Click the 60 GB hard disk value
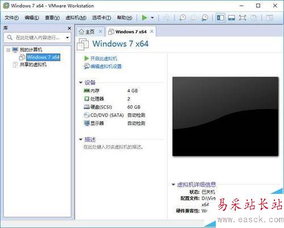 point(134,107)
